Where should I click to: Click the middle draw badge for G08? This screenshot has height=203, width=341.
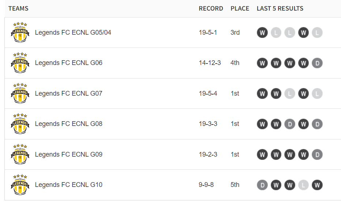(x=290, y=124)
